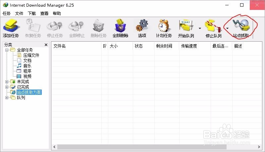Sort by 传输速度 column header
This screenshot has height=152, width=265.
point(195,46)
